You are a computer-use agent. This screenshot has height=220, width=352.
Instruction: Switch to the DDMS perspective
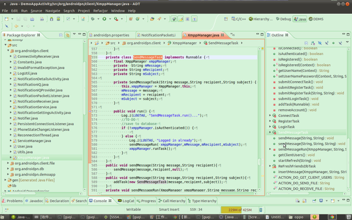(x=315, y=19)
